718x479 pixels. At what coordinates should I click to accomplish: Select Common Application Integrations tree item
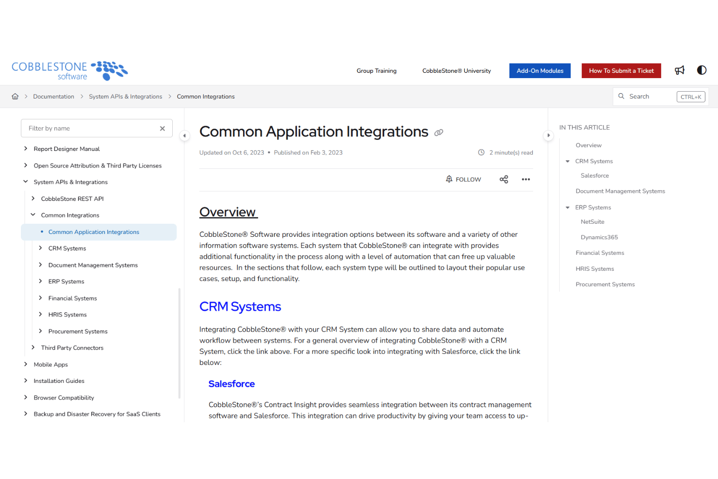[x=99, y=232]
